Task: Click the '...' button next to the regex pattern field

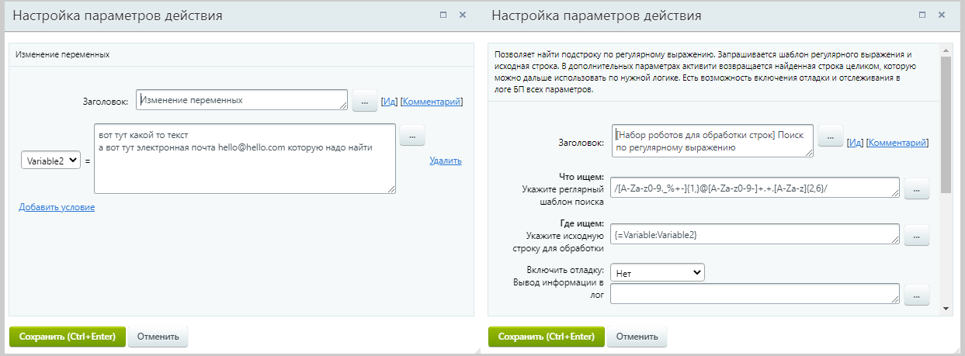Action: coord(916,188)
